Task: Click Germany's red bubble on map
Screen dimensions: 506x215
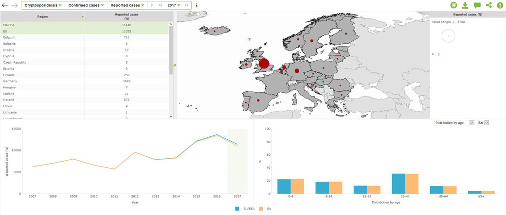Action: point(297,71)
